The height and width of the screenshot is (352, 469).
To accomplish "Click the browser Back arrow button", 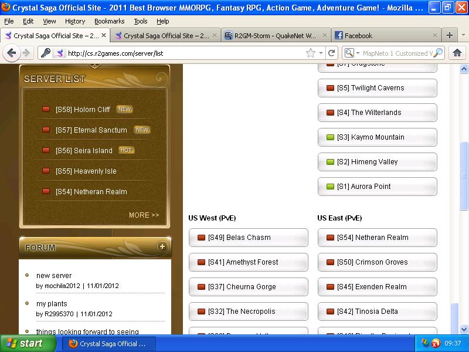I will (11, 53).
